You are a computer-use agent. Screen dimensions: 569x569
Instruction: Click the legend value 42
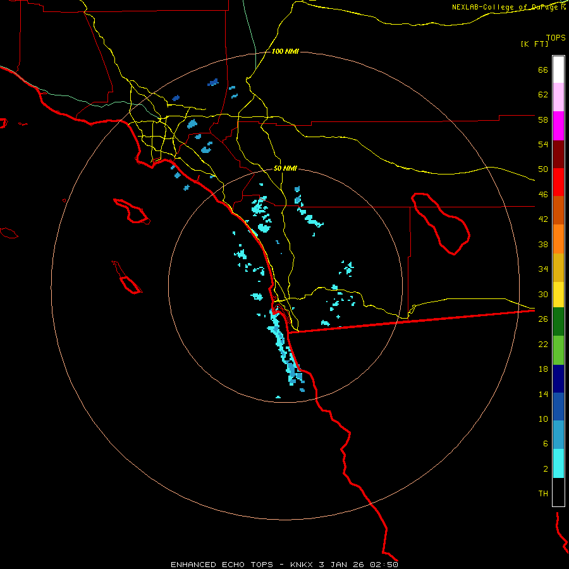coord(543,219)
